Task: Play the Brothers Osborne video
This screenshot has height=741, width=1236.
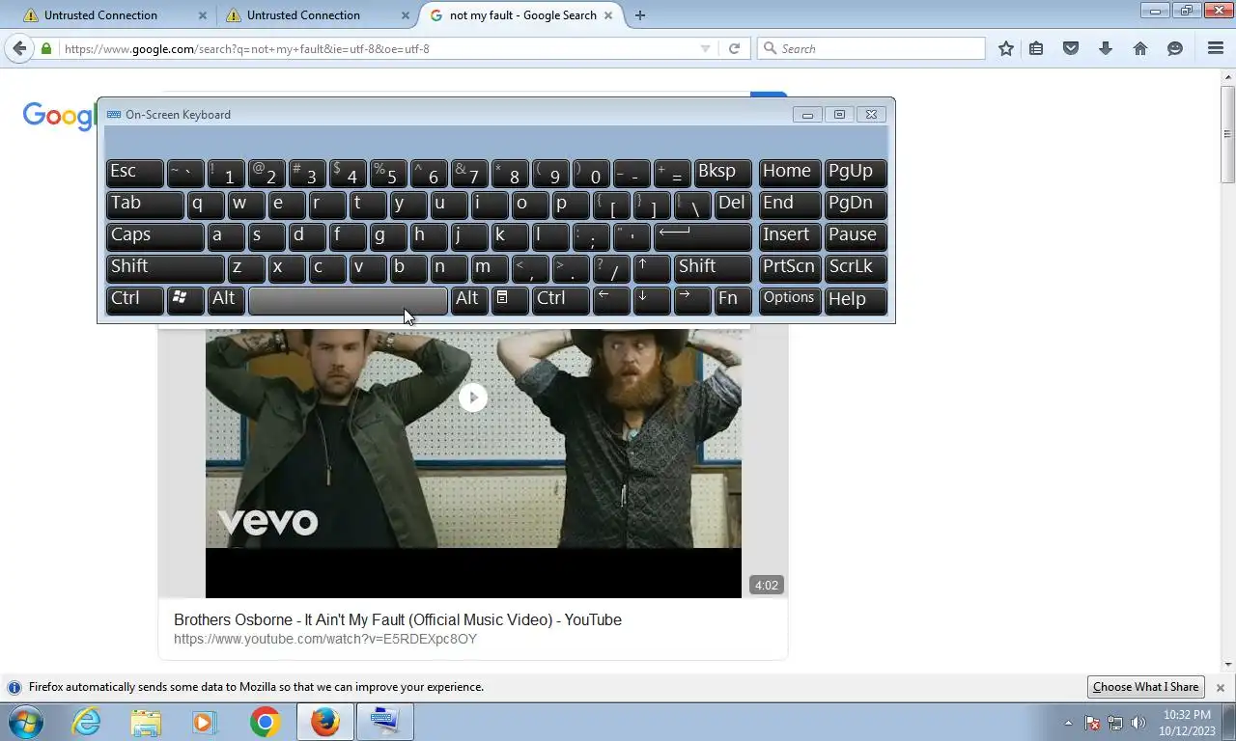Action: 472,398
